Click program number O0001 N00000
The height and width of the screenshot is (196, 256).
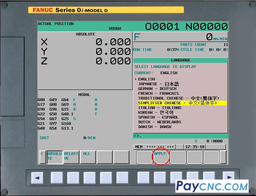(186, 27)
